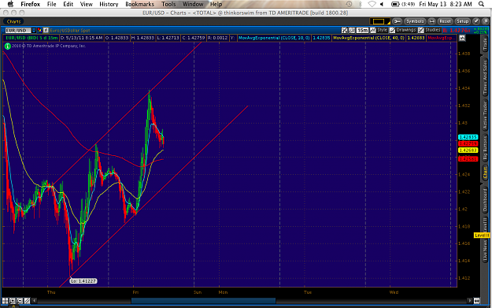Open Spotlight search magnifier
This screenshot has width=492, height=308.
(x=481, y=4)
